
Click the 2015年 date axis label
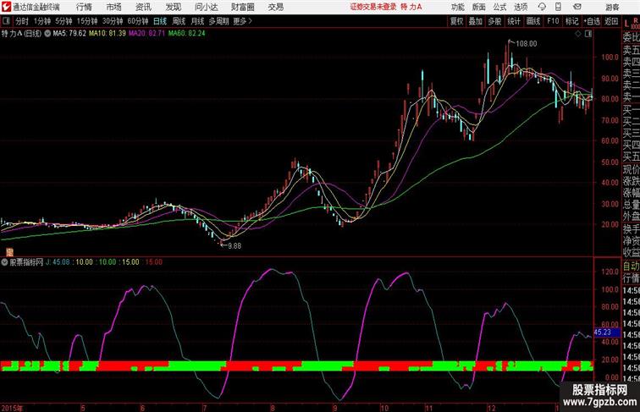click(12, 408)
